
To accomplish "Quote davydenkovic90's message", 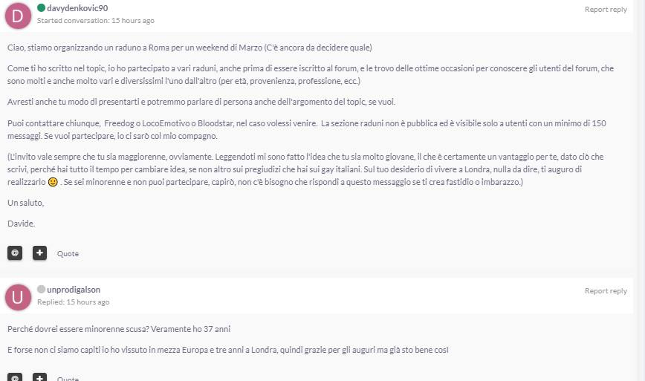I will point(68,254).
